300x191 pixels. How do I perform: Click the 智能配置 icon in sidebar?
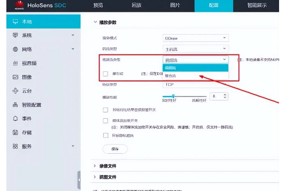point(15,105)
